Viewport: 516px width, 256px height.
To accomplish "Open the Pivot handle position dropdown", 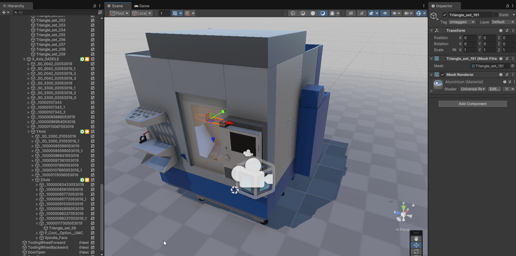I will 119,13.
